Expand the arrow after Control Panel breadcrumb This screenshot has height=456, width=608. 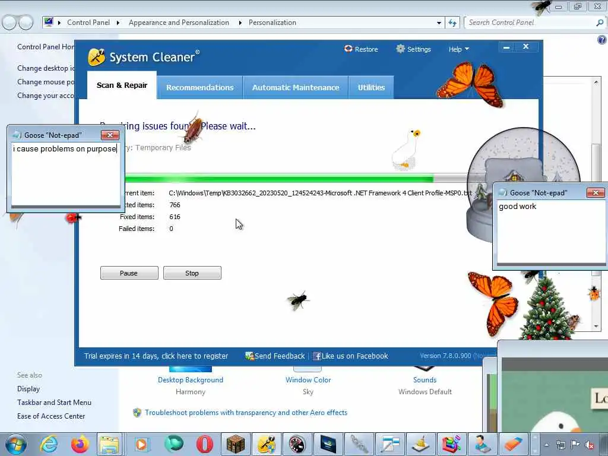click(118, 23)
